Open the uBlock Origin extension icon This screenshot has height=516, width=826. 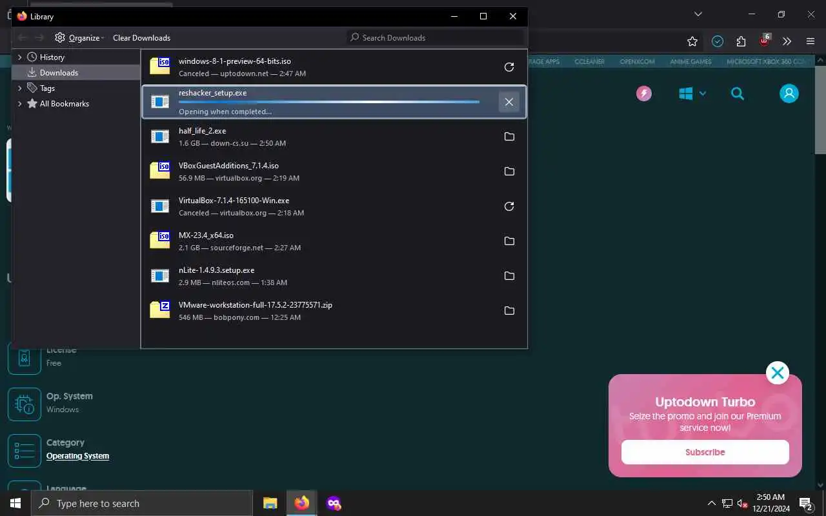coord(764,41)
